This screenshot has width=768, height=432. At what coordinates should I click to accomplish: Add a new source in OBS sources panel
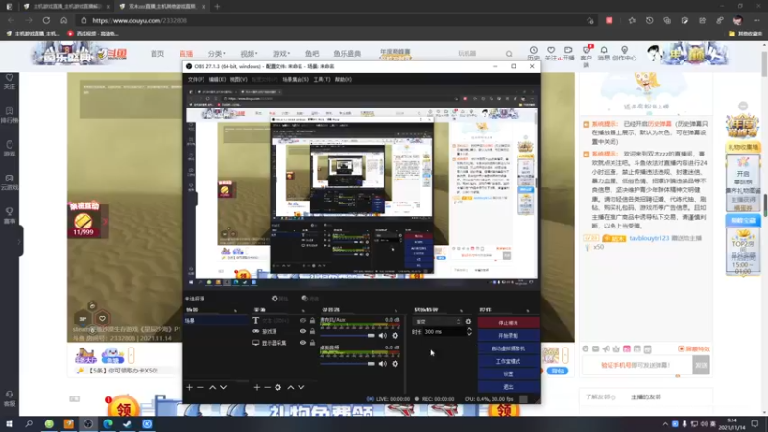pyautogui.click(x=257, y=388)
